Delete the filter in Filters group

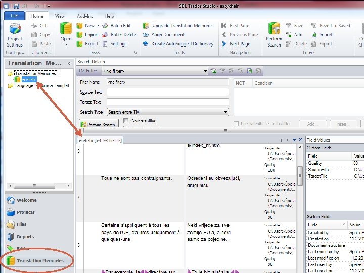296,44
